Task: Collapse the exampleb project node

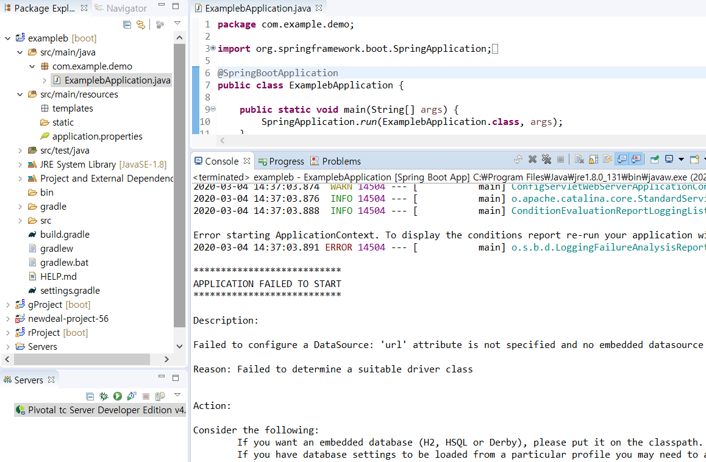Action: click(8, 38)
